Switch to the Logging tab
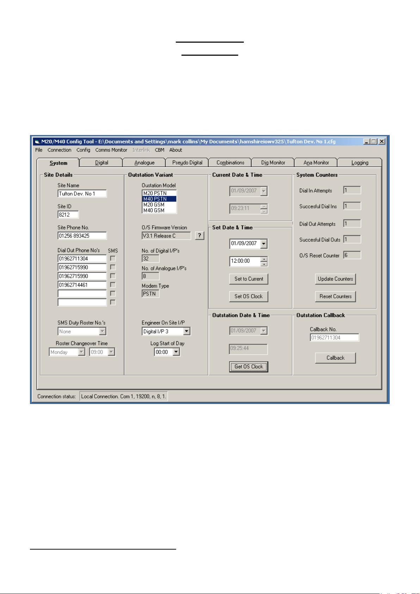Viewport: 420px width, 594px height. pos(360,163)
